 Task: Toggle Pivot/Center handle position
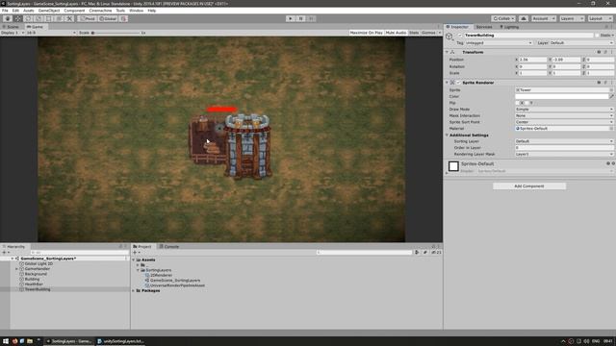tap(88, 18)
